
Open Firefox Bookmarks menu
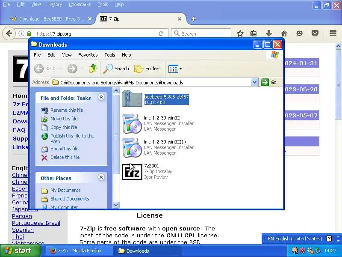[x=80, y=4]
